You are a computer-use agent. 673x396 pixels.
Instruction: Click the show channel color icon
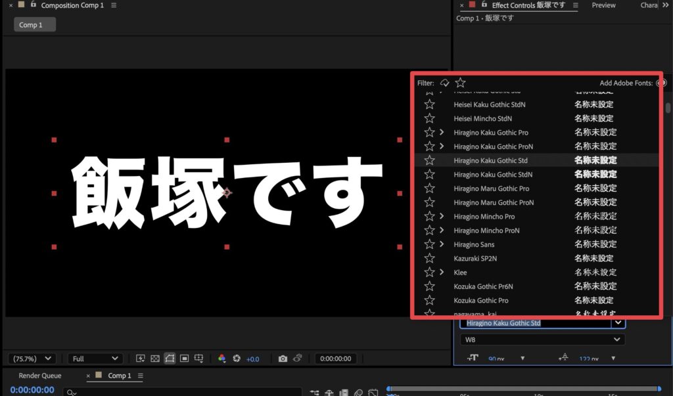(x=221, y=359)
